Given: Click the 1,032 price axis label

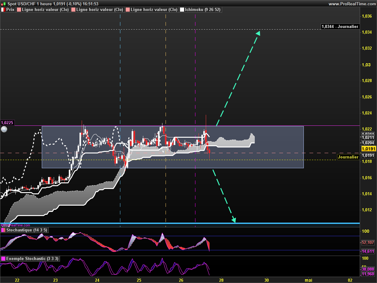Looking at the screenshot, I should pyautogui.click(x=367, y=48).
